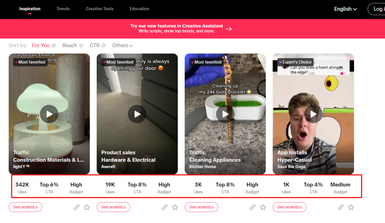Viewport: 385px width, 223px height.
Task: Click the 342K Likes value
Action: tap(22, 185)
